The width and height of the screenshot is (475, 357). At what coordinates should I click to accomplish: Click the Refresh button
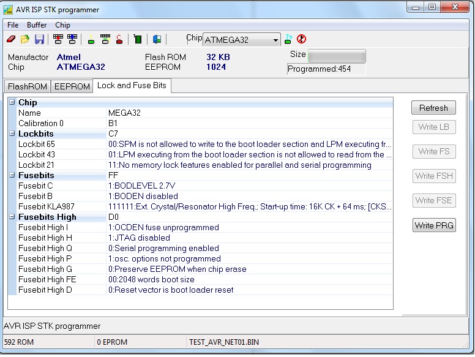433,108
